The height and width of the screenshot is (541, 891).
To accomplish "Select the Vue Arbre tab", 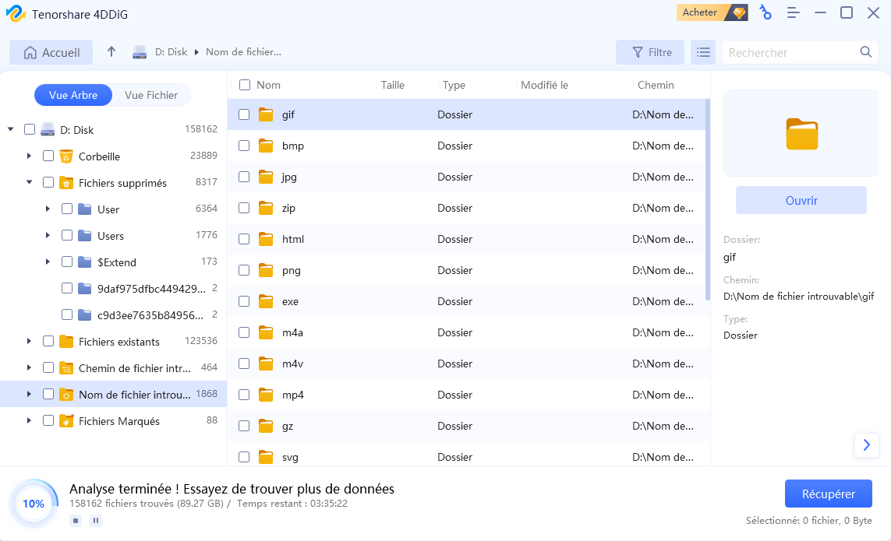I will pos(73,96).
